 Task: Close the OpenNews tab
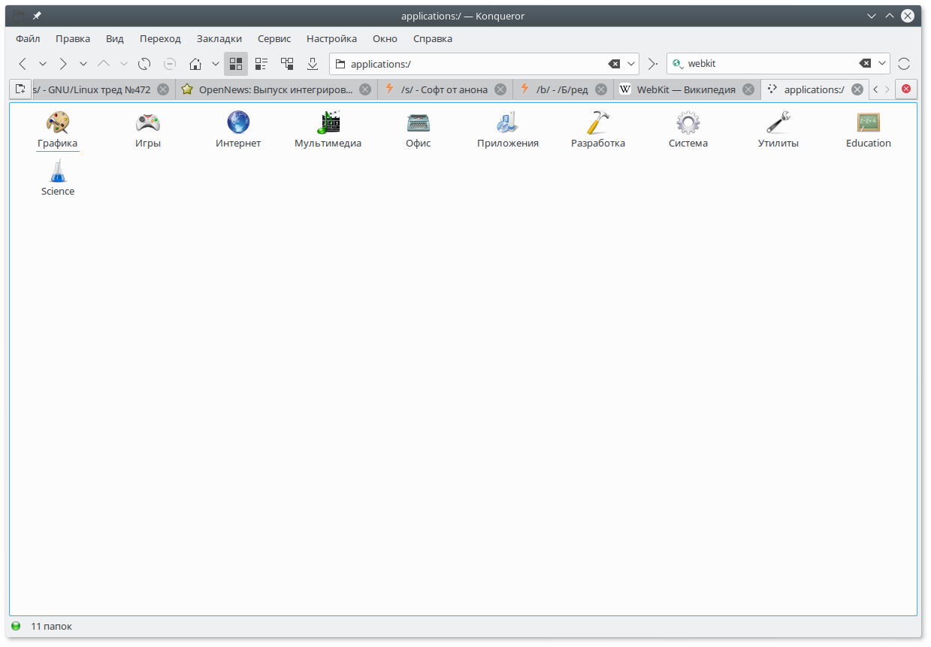365,89
